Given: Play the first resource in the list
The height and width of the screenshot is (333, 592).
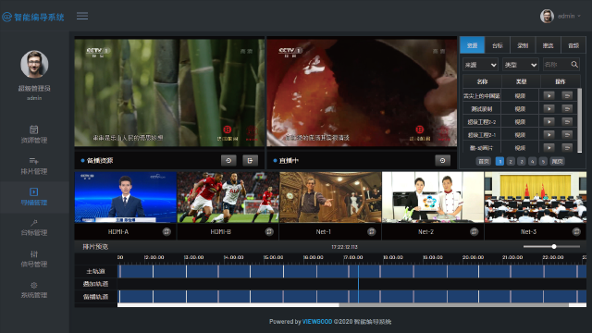Looking at the screenshot, I should coord(549,95).
